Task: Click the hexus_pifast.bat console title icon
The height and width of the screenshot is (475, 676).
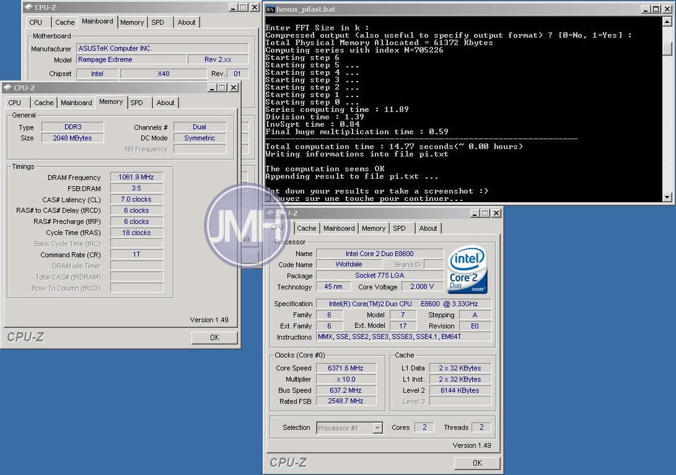Action: click(270, 9)
